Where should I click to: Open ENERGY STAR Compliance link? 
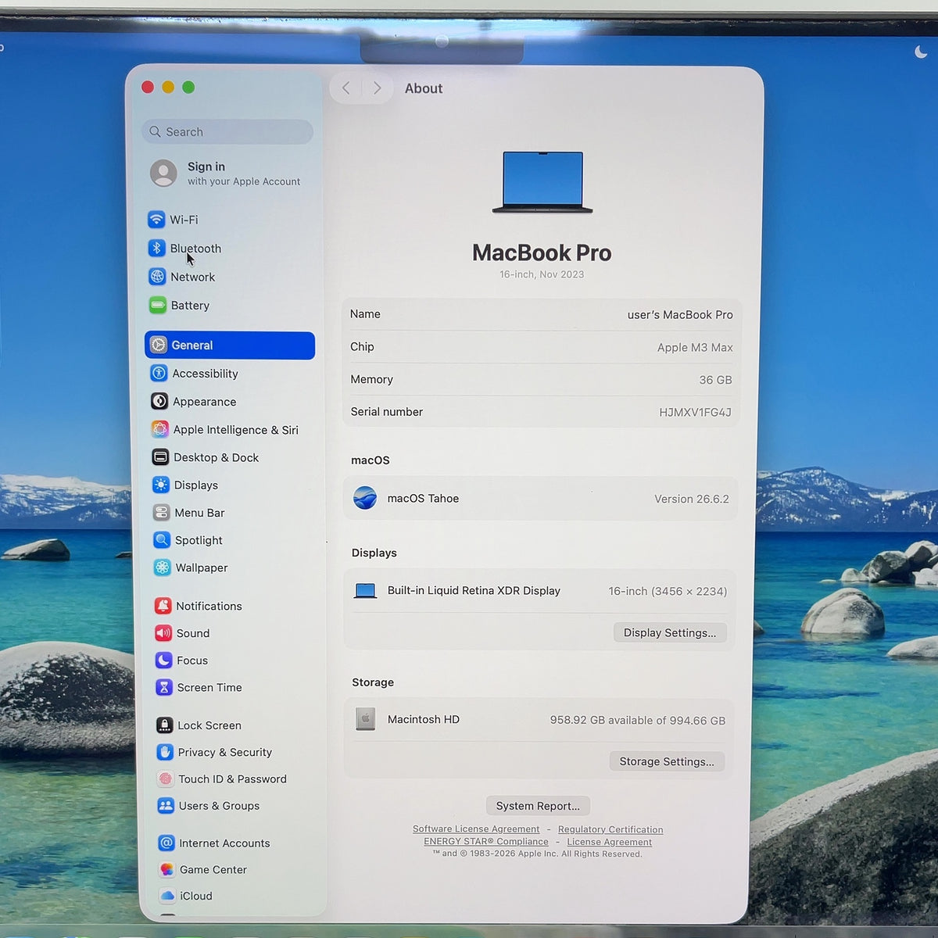point(486,842)
